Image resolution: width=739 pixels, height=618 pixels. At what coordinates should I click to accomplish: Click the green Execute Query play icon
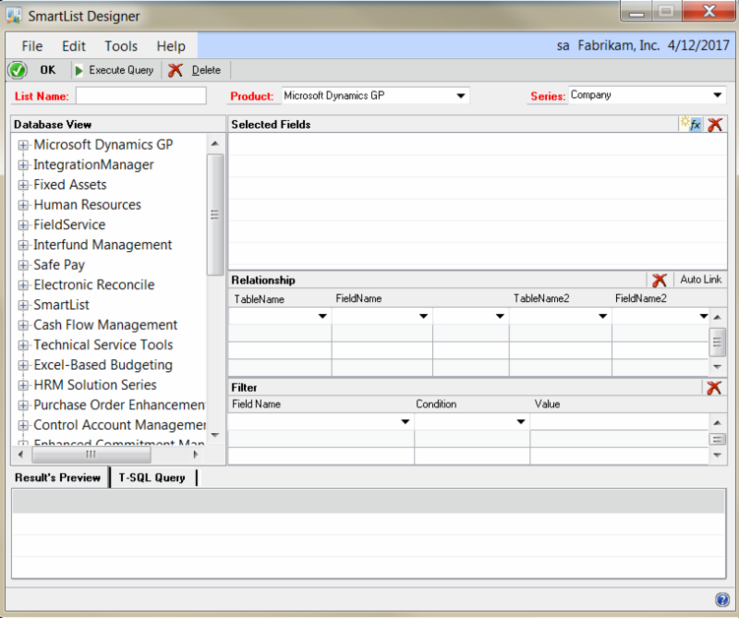coord(79,70)
